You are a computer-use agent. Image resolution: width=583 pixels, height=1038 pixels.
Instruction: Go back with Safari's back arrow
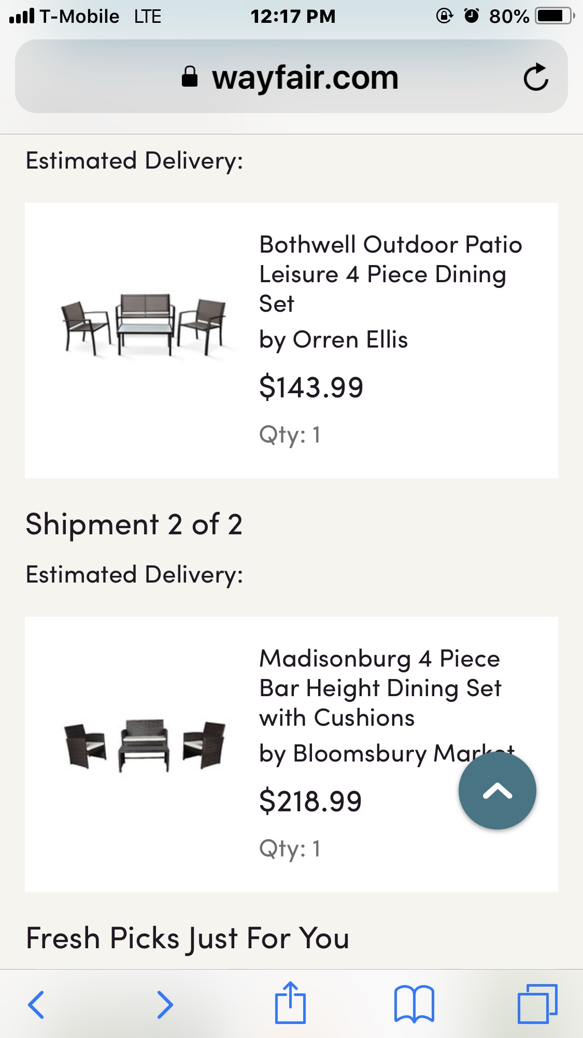click(x=36, y=1005)
